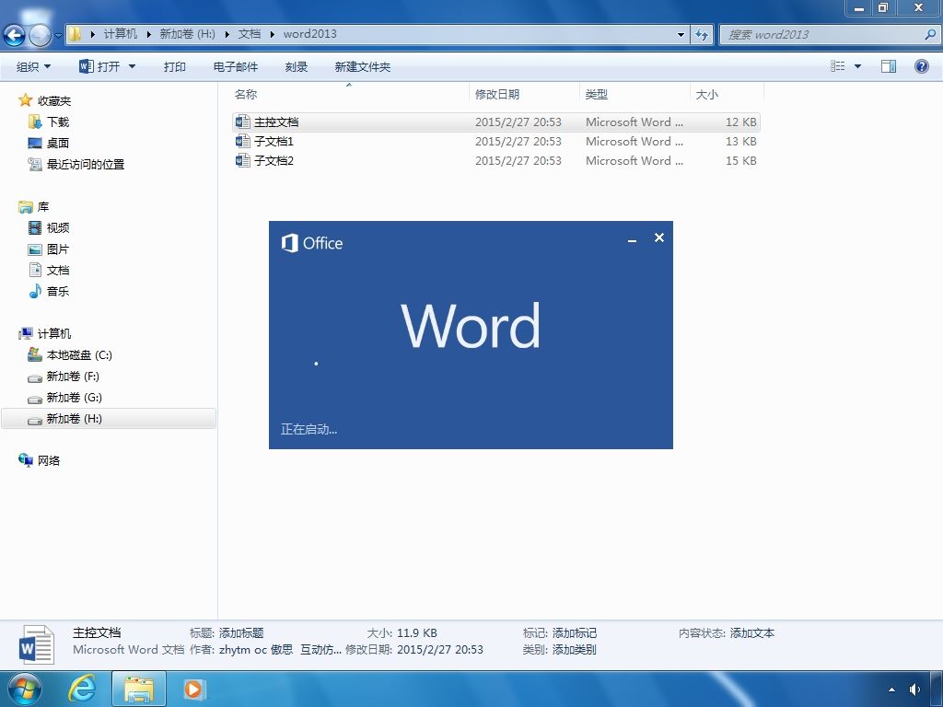Open the Windows Start menu
Image resolution: width=943 pixels, height=707 pixels.
[24, 689]
